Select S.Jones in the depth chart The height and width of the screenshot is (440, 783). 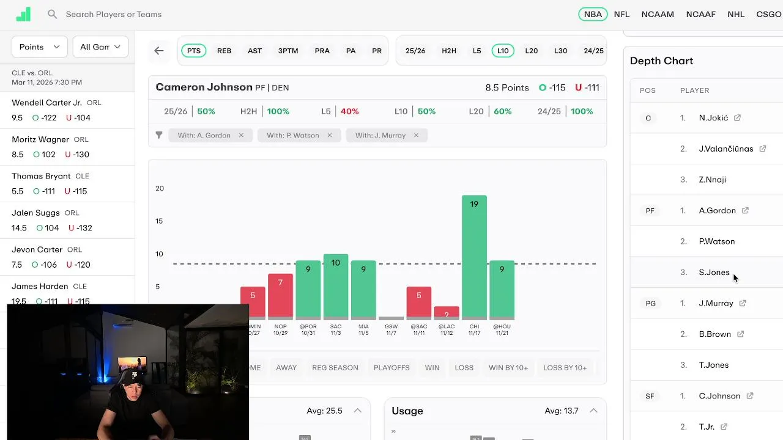tap(714, 273)
